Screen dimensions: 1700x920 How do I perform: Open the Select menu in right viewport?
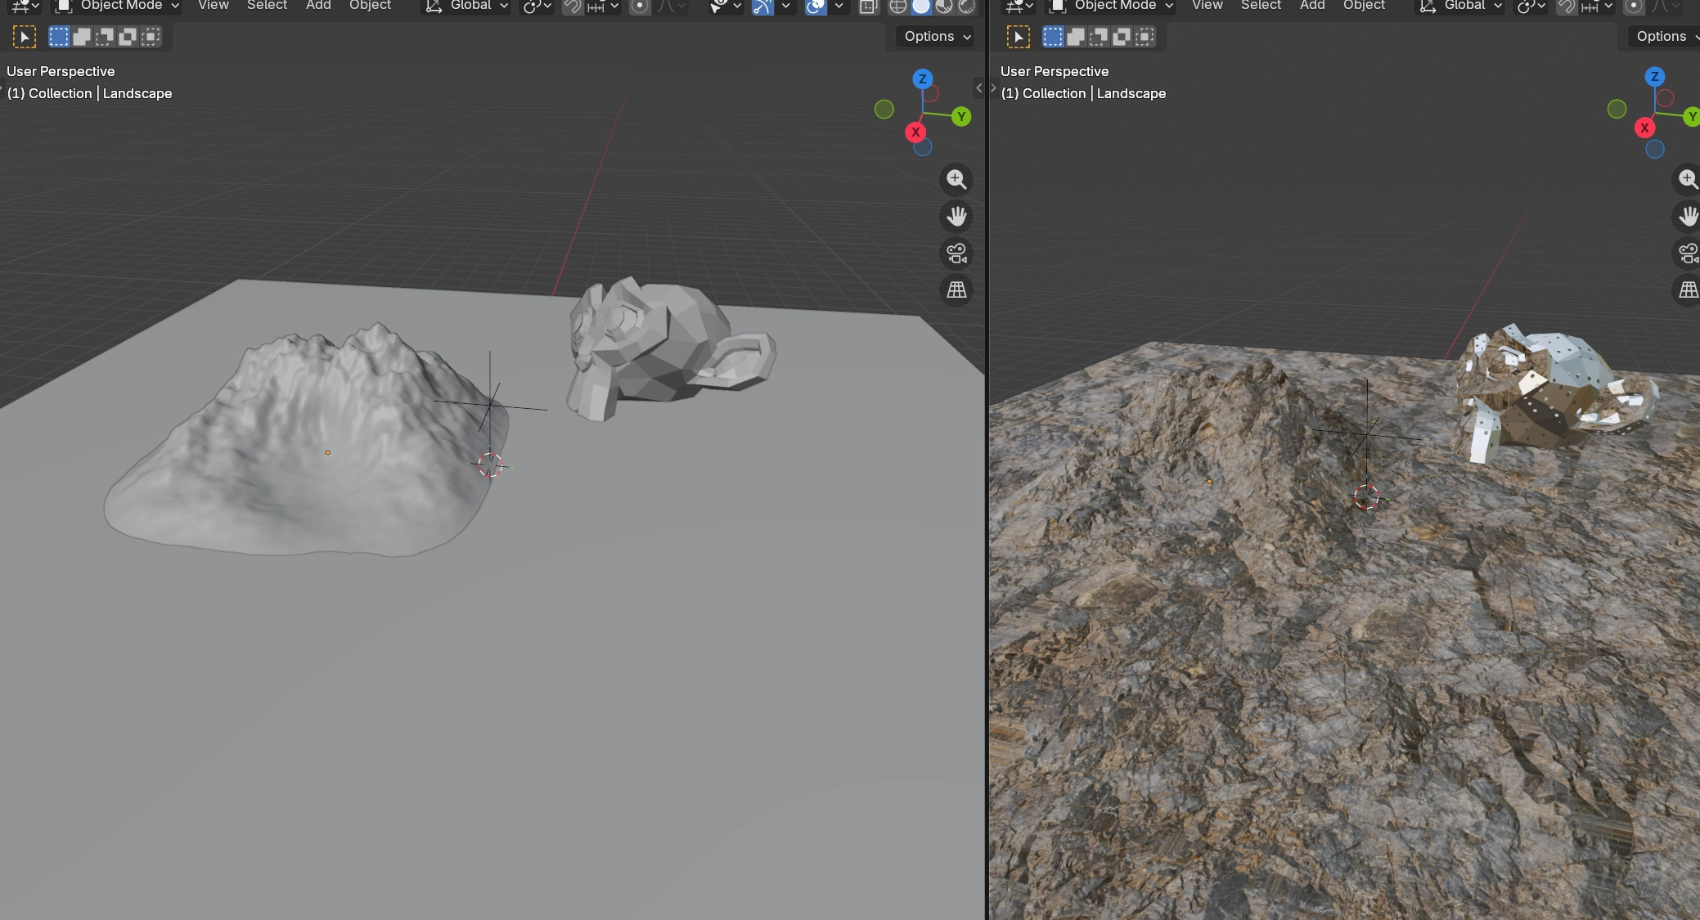(x=1261, y=6)
